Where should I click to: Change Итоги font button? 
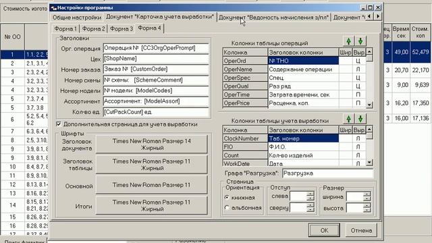coord(151,205)
